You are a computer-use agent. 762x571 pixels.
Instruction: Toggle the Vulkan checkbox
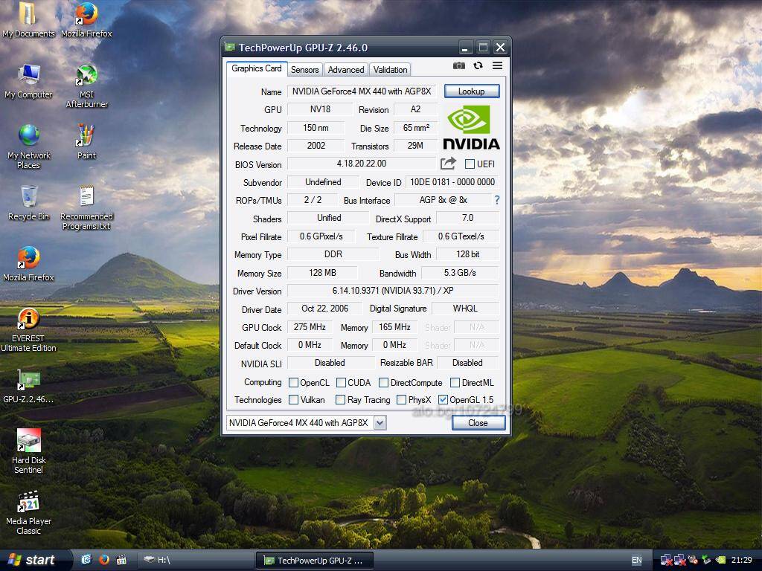tap(293, 400)
